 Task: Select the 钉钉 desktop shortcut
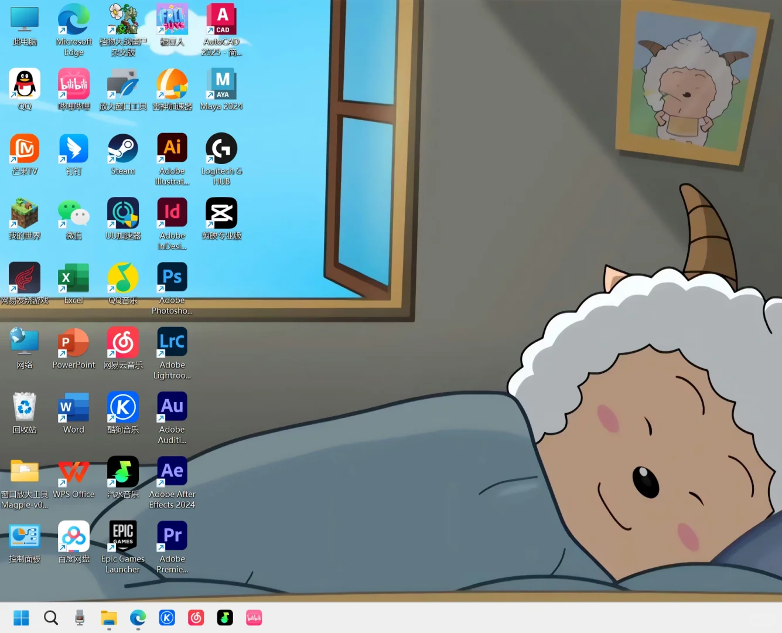click(x=74, y=155)
